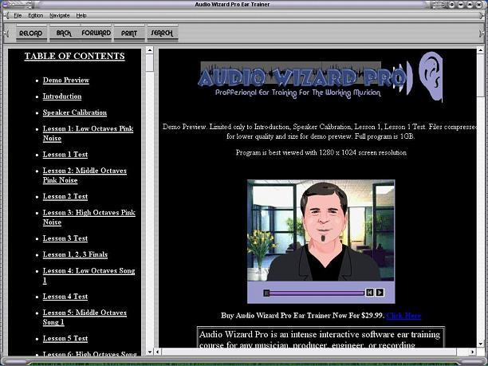Open Lesson 1, 2, 3 Finals link

click(75, 254)
